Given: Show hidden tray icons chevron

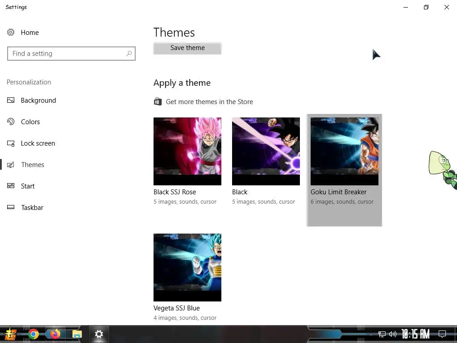Looking at the screenshot, I should click(371, 334).
